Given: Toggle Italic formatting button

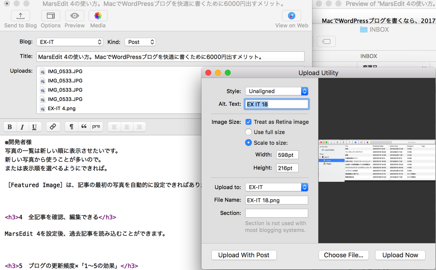Looking at the screenshot, I should 22,127.
